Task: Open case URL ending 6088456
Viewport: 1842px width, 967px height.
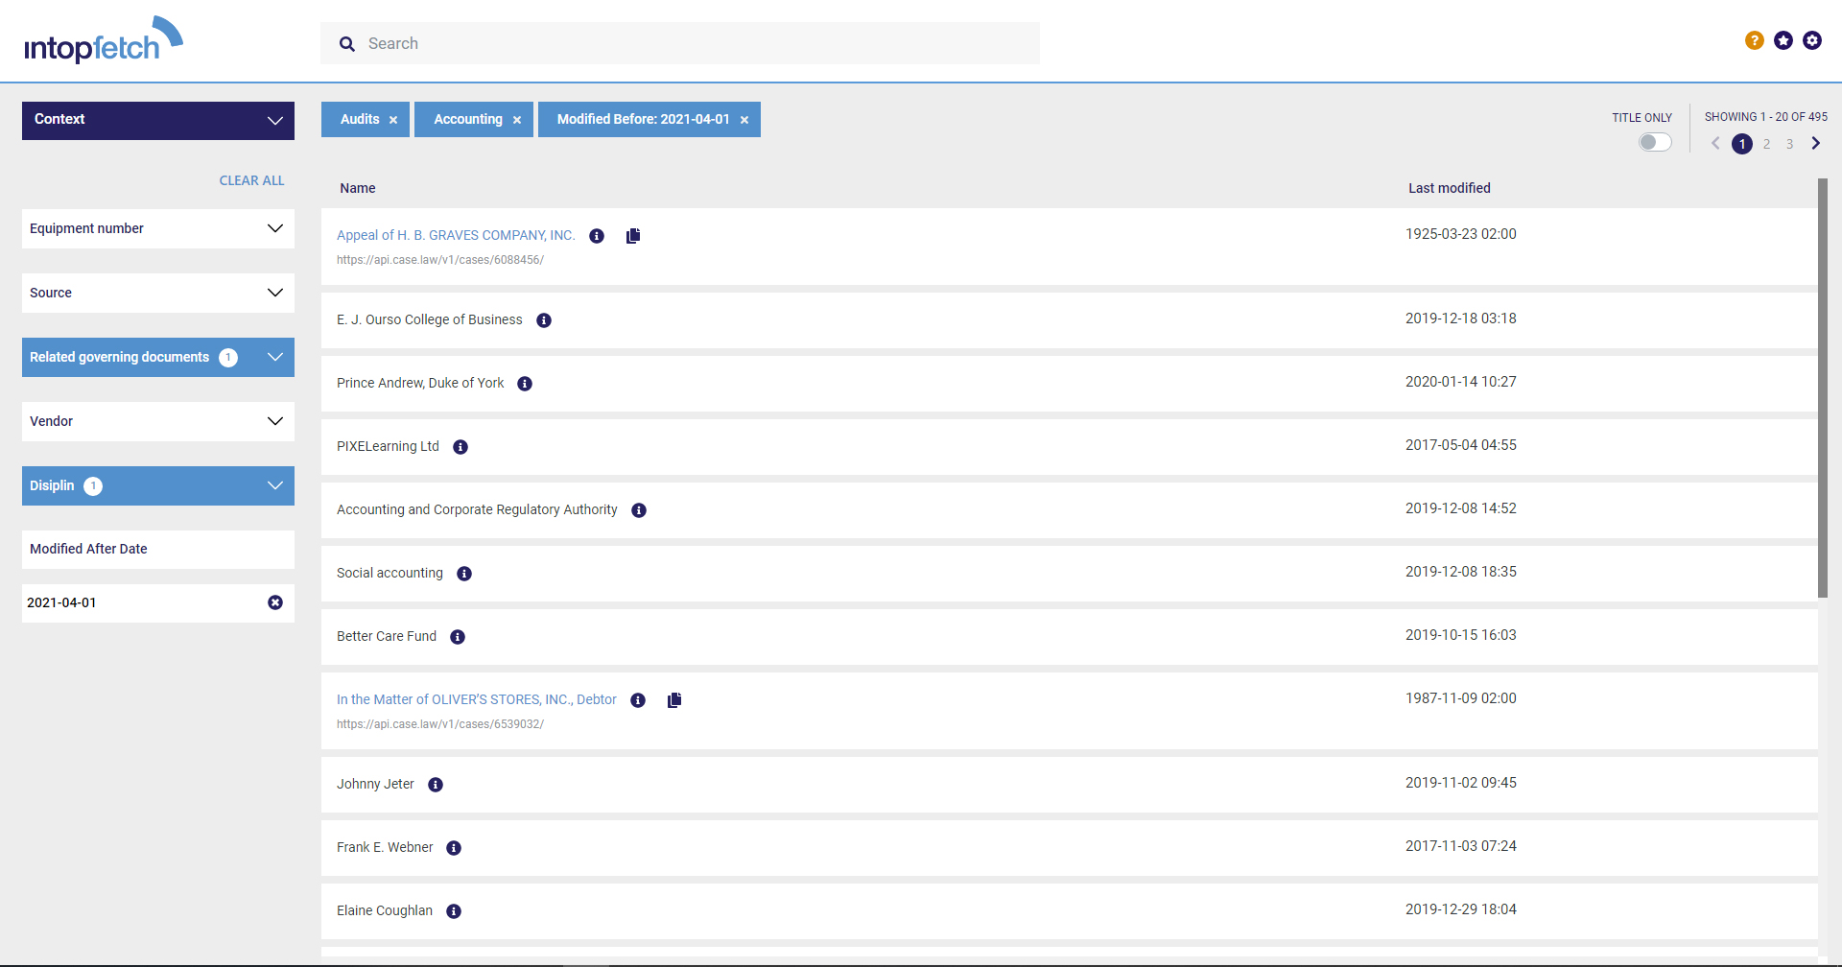Action: coord(440,260)
